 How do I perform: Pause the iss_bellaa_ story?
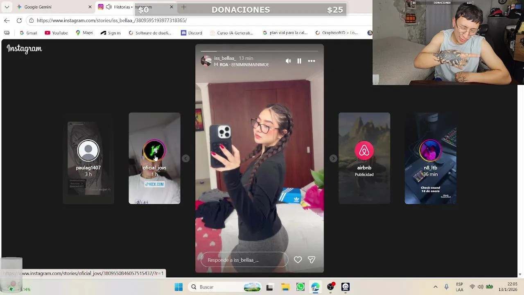[x=299, y=61]
